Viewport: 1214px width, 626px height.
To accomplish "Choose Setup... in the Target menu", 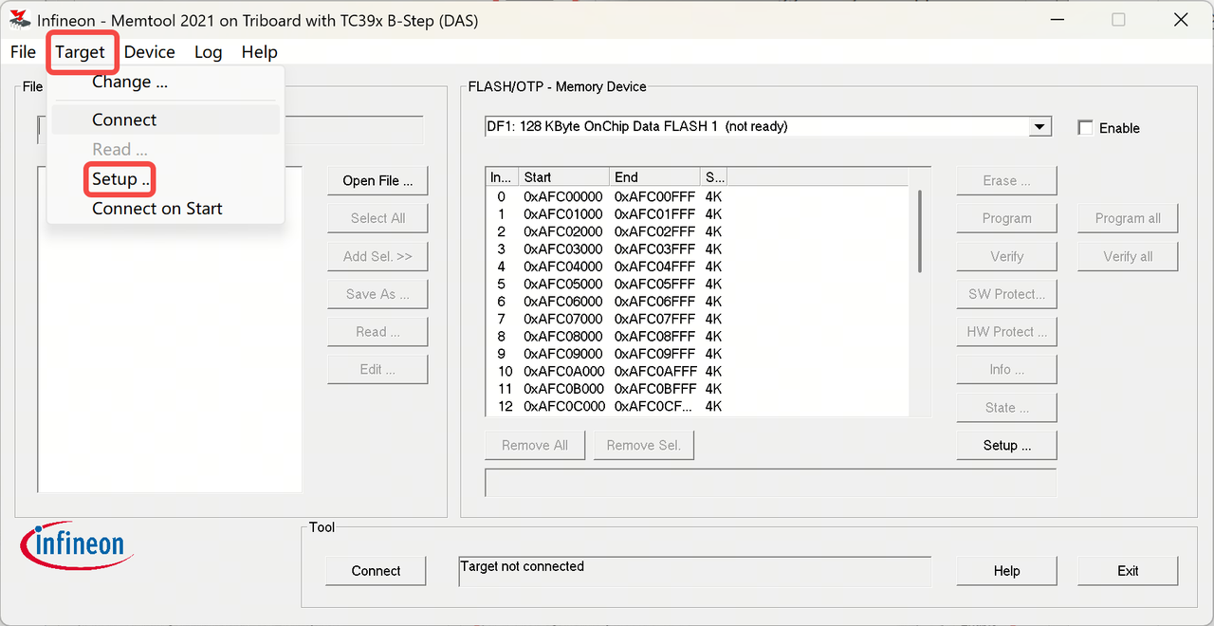I will point(165,179).
